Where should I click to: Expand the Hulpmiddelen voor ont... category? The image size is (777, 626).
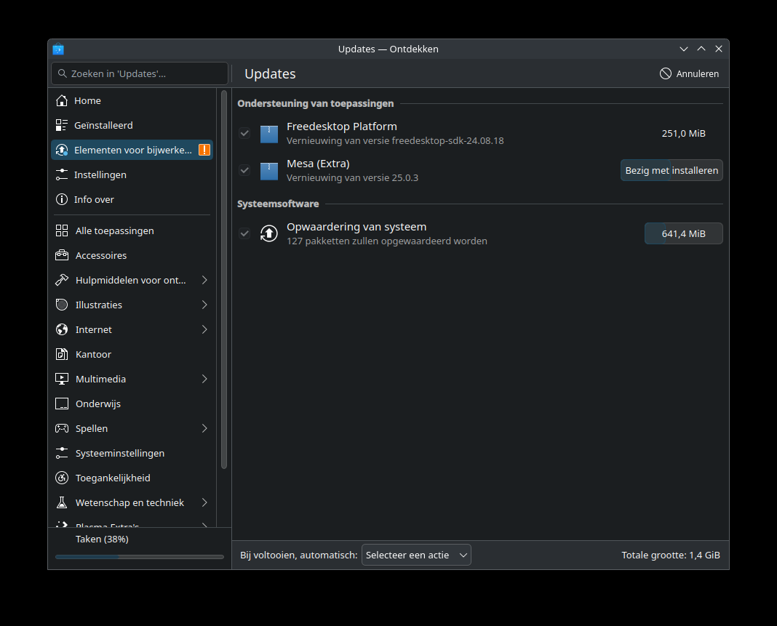(x=204, y=281)
